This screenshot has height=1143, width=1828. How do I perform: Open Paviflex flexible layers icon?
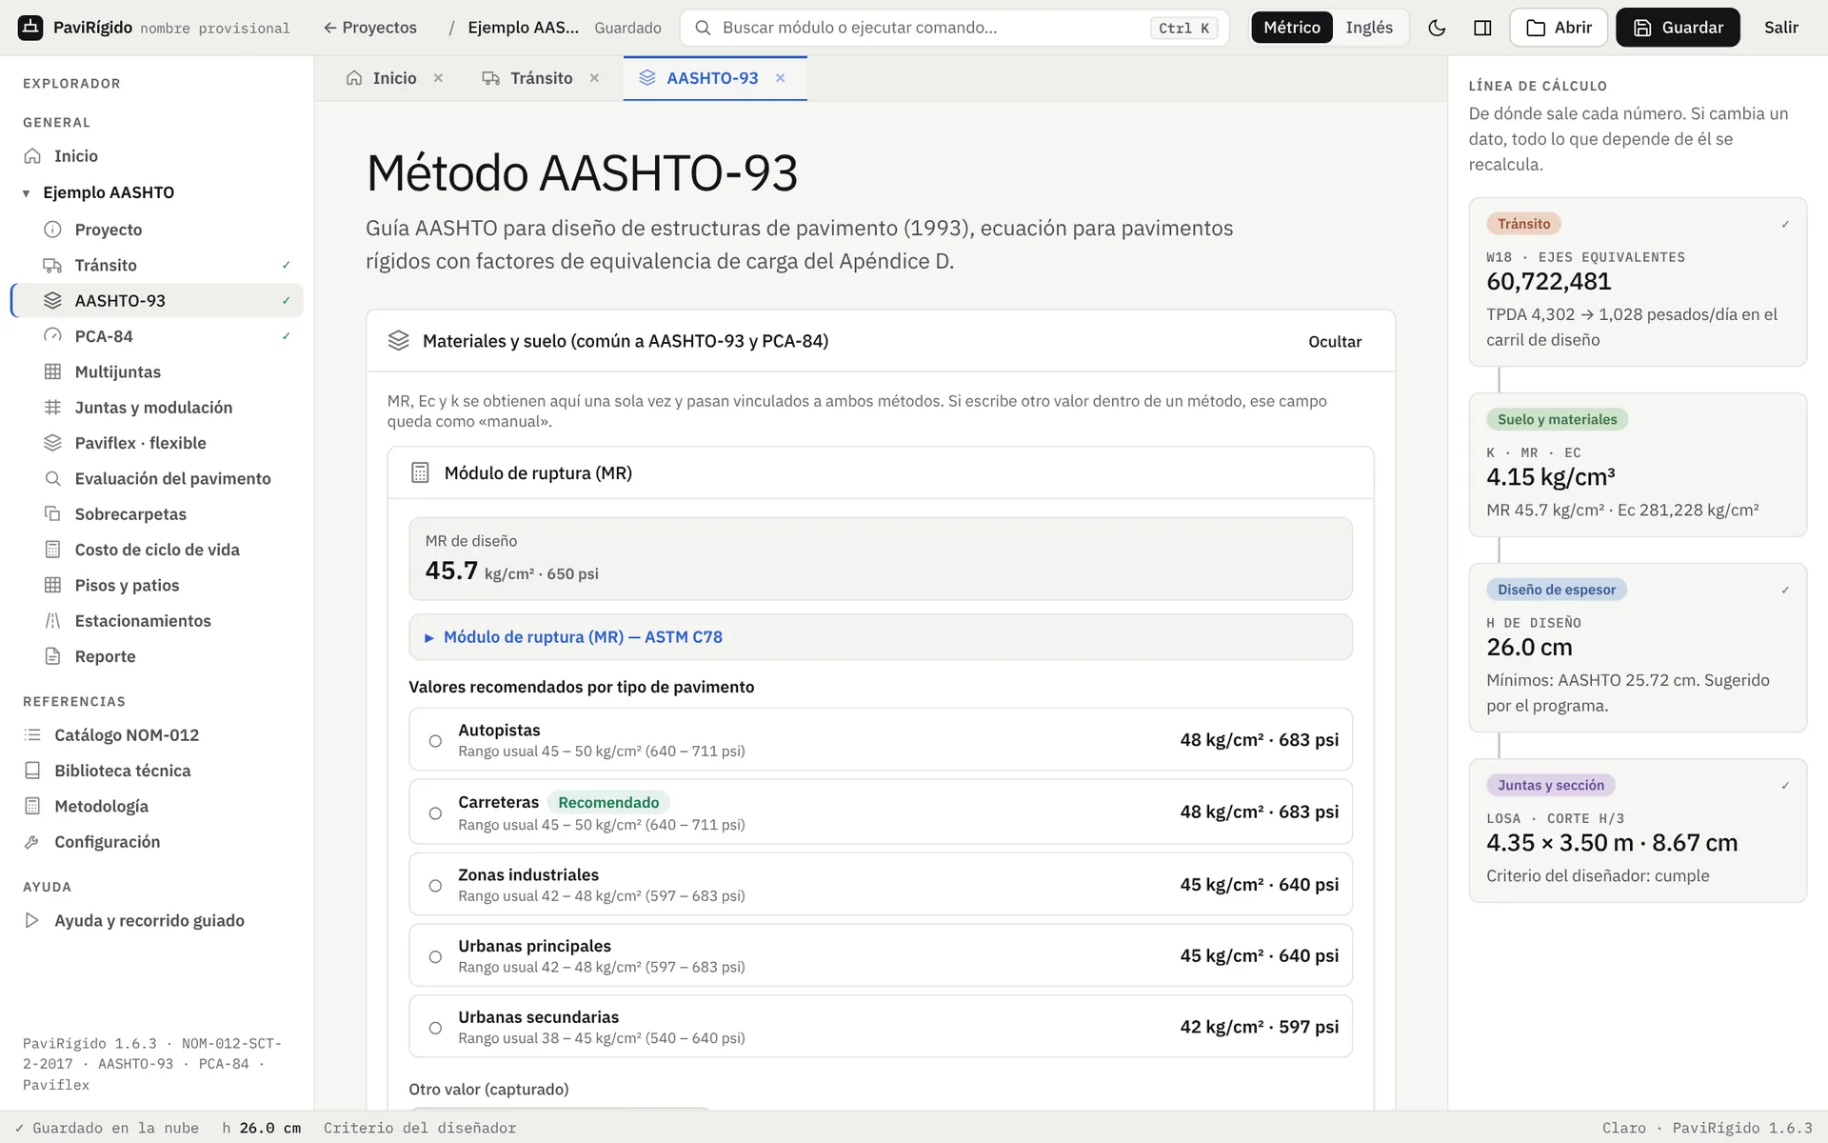point(52,443)
